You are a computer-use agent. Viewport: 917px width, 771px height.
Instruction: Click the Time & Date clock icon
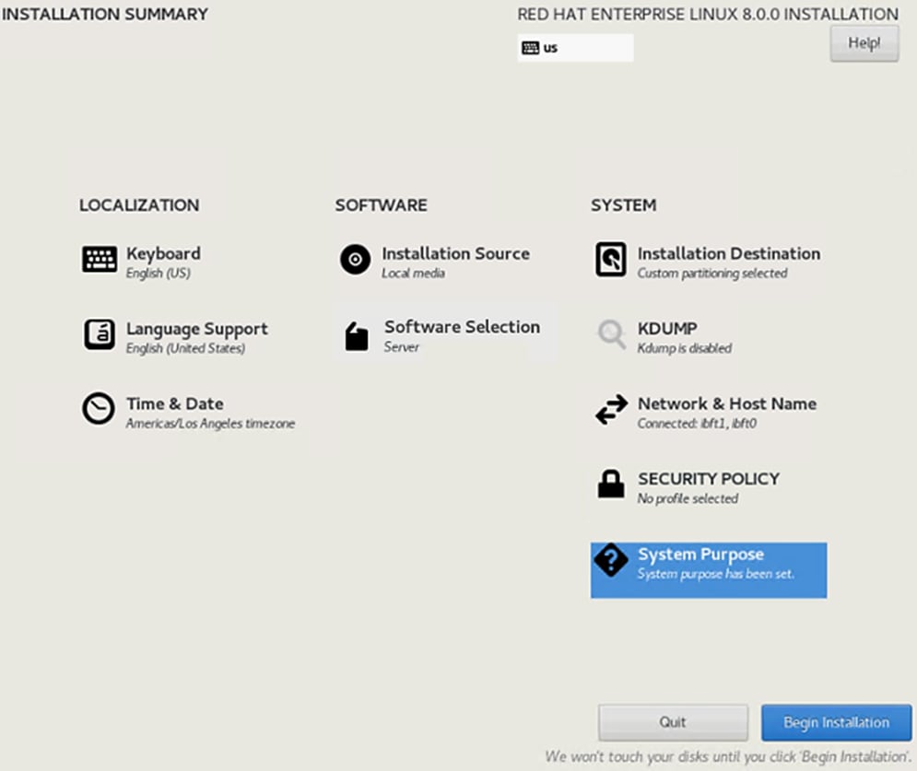pyautogui.click(x=99, y=409)
